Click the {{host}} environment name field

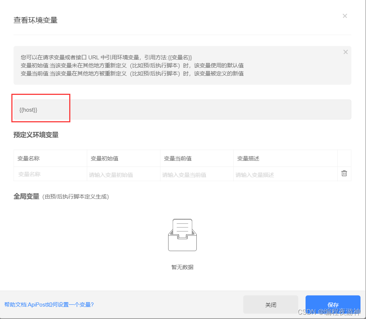tap(182, 110)
